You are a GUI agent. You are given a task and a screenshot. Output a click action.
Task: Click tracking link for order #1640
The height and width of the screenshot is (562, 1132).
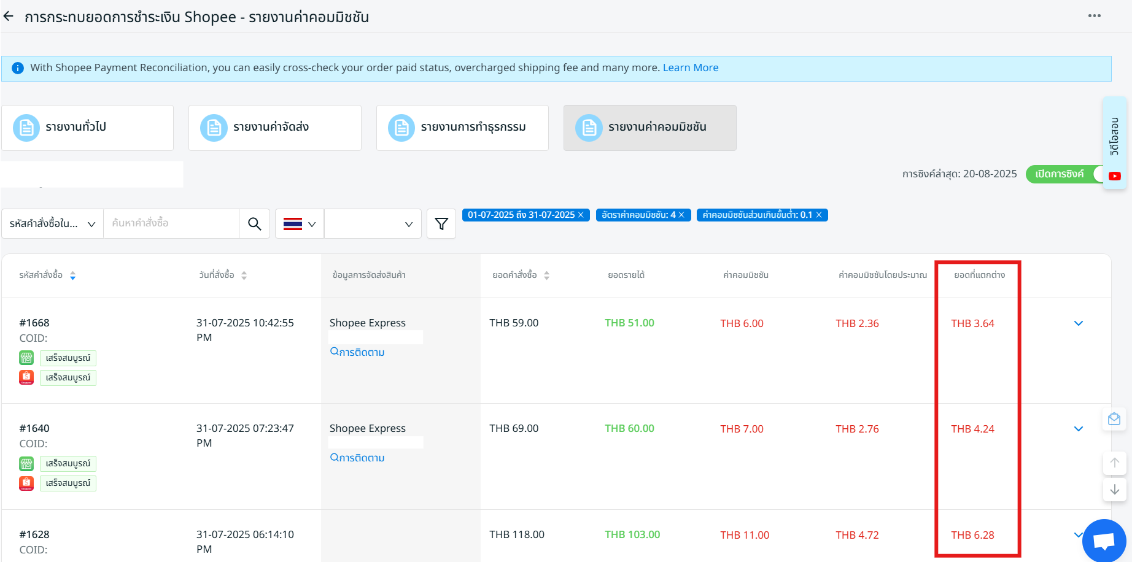(357, 458)
